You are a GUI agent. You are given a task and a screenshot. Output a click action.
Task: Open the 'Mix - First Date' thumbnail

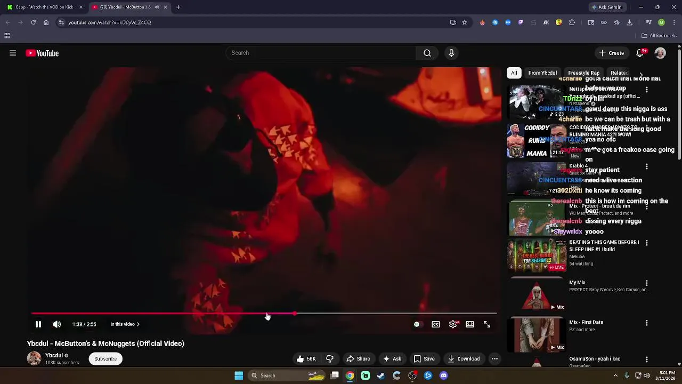point(537,335)
